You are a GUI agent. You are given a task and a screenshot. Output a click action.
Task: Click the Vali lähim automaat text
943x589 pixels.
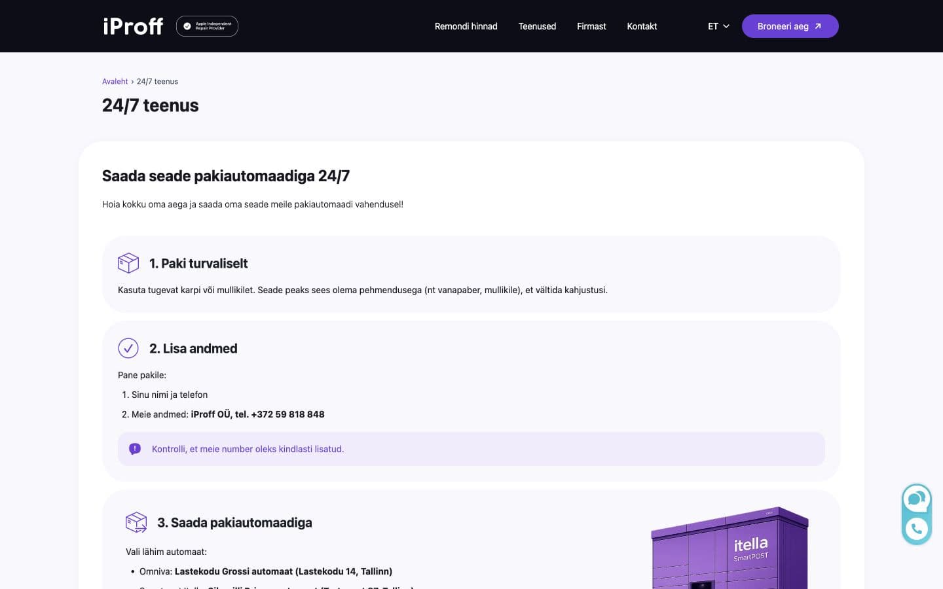click(166, 552)
